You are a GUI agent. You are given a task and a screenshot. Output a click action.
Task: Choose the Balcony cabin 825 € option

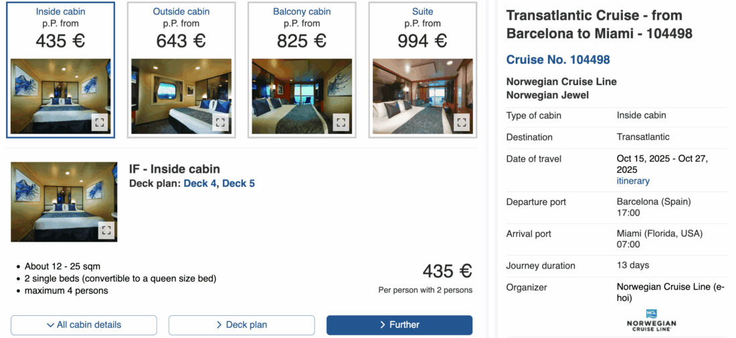[302, 30]
